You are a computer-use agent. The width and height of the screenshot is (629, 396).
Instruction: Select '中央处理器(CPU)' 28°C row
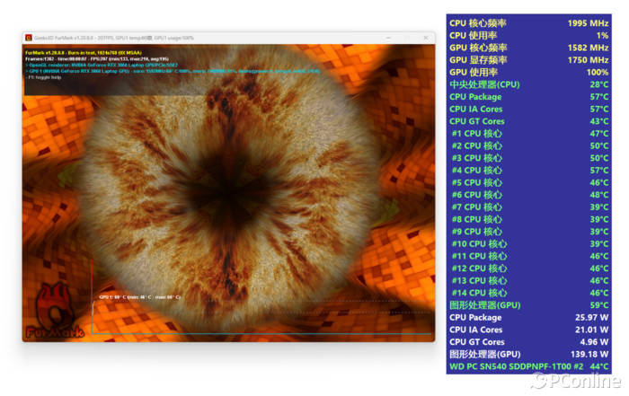pyautogui.click(x=528, y=84)
